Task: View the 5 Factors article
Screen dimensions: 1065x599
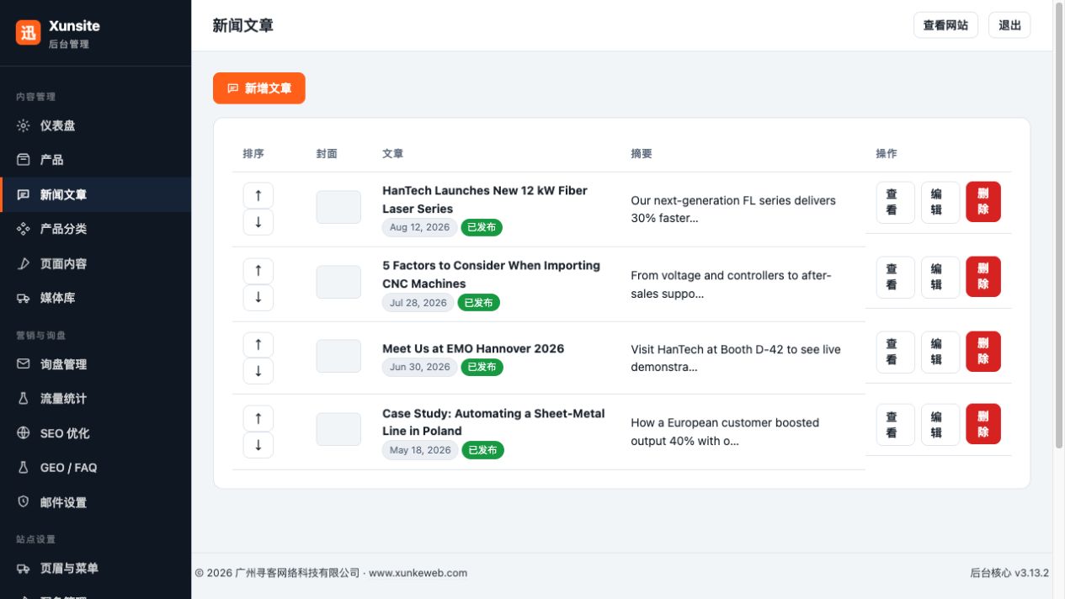Action: [896, 278]
